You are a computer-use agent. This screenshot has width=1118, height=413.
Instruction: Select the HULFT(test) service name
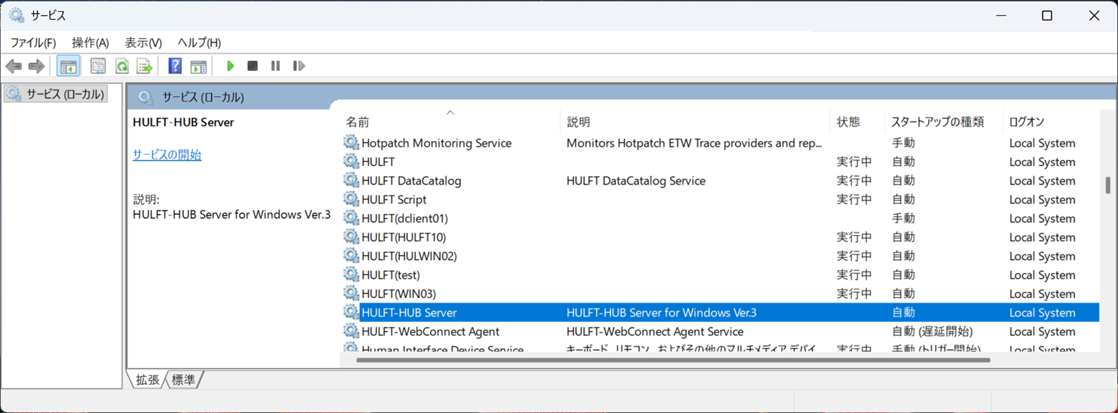pyautogui.click(x=391, y=275)
